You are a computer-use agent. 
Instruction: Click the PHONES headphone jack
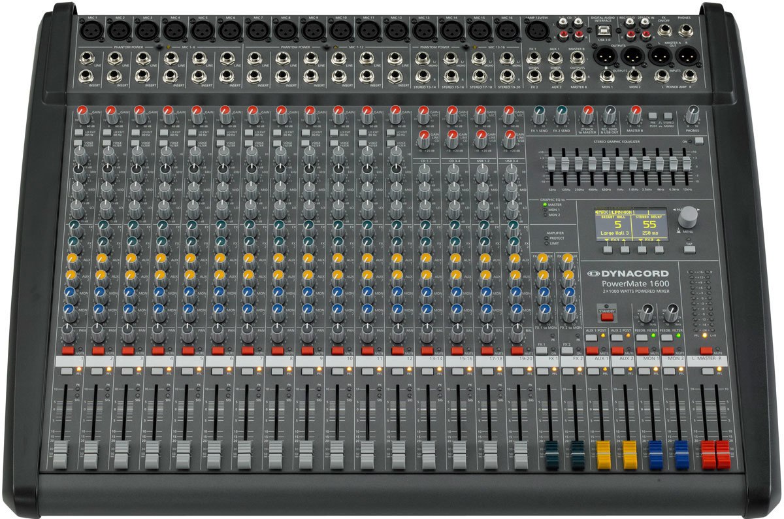pyautogui.click(x=685, y=30)
